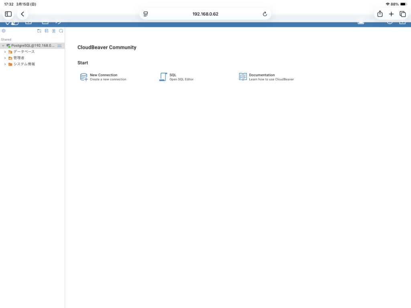Screen dimensions: 411x308
Task: Open PostgreSQL connection hamburger menu
Action: click(59, 46)
